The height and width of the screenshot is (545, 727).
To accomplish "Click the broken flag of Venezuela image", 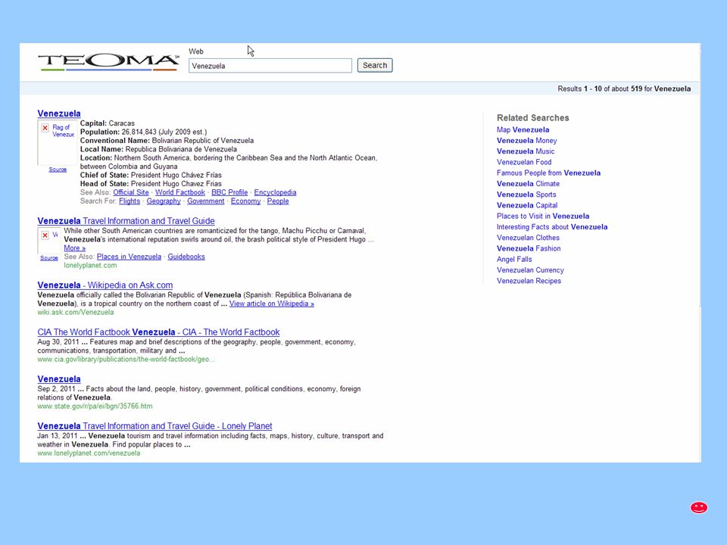I will (58, 142).
